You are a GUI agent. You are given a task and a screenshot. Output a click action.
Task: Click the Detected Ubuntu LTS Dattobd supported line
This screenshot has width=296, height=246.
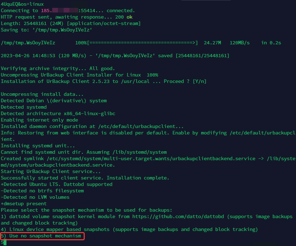[x=56, y=184]
